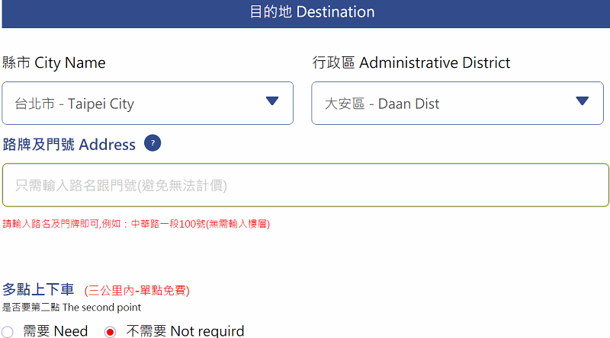610x338 pixels.
Task: Expand the Daan Dist district dropdown
Action: coord(457,104)
